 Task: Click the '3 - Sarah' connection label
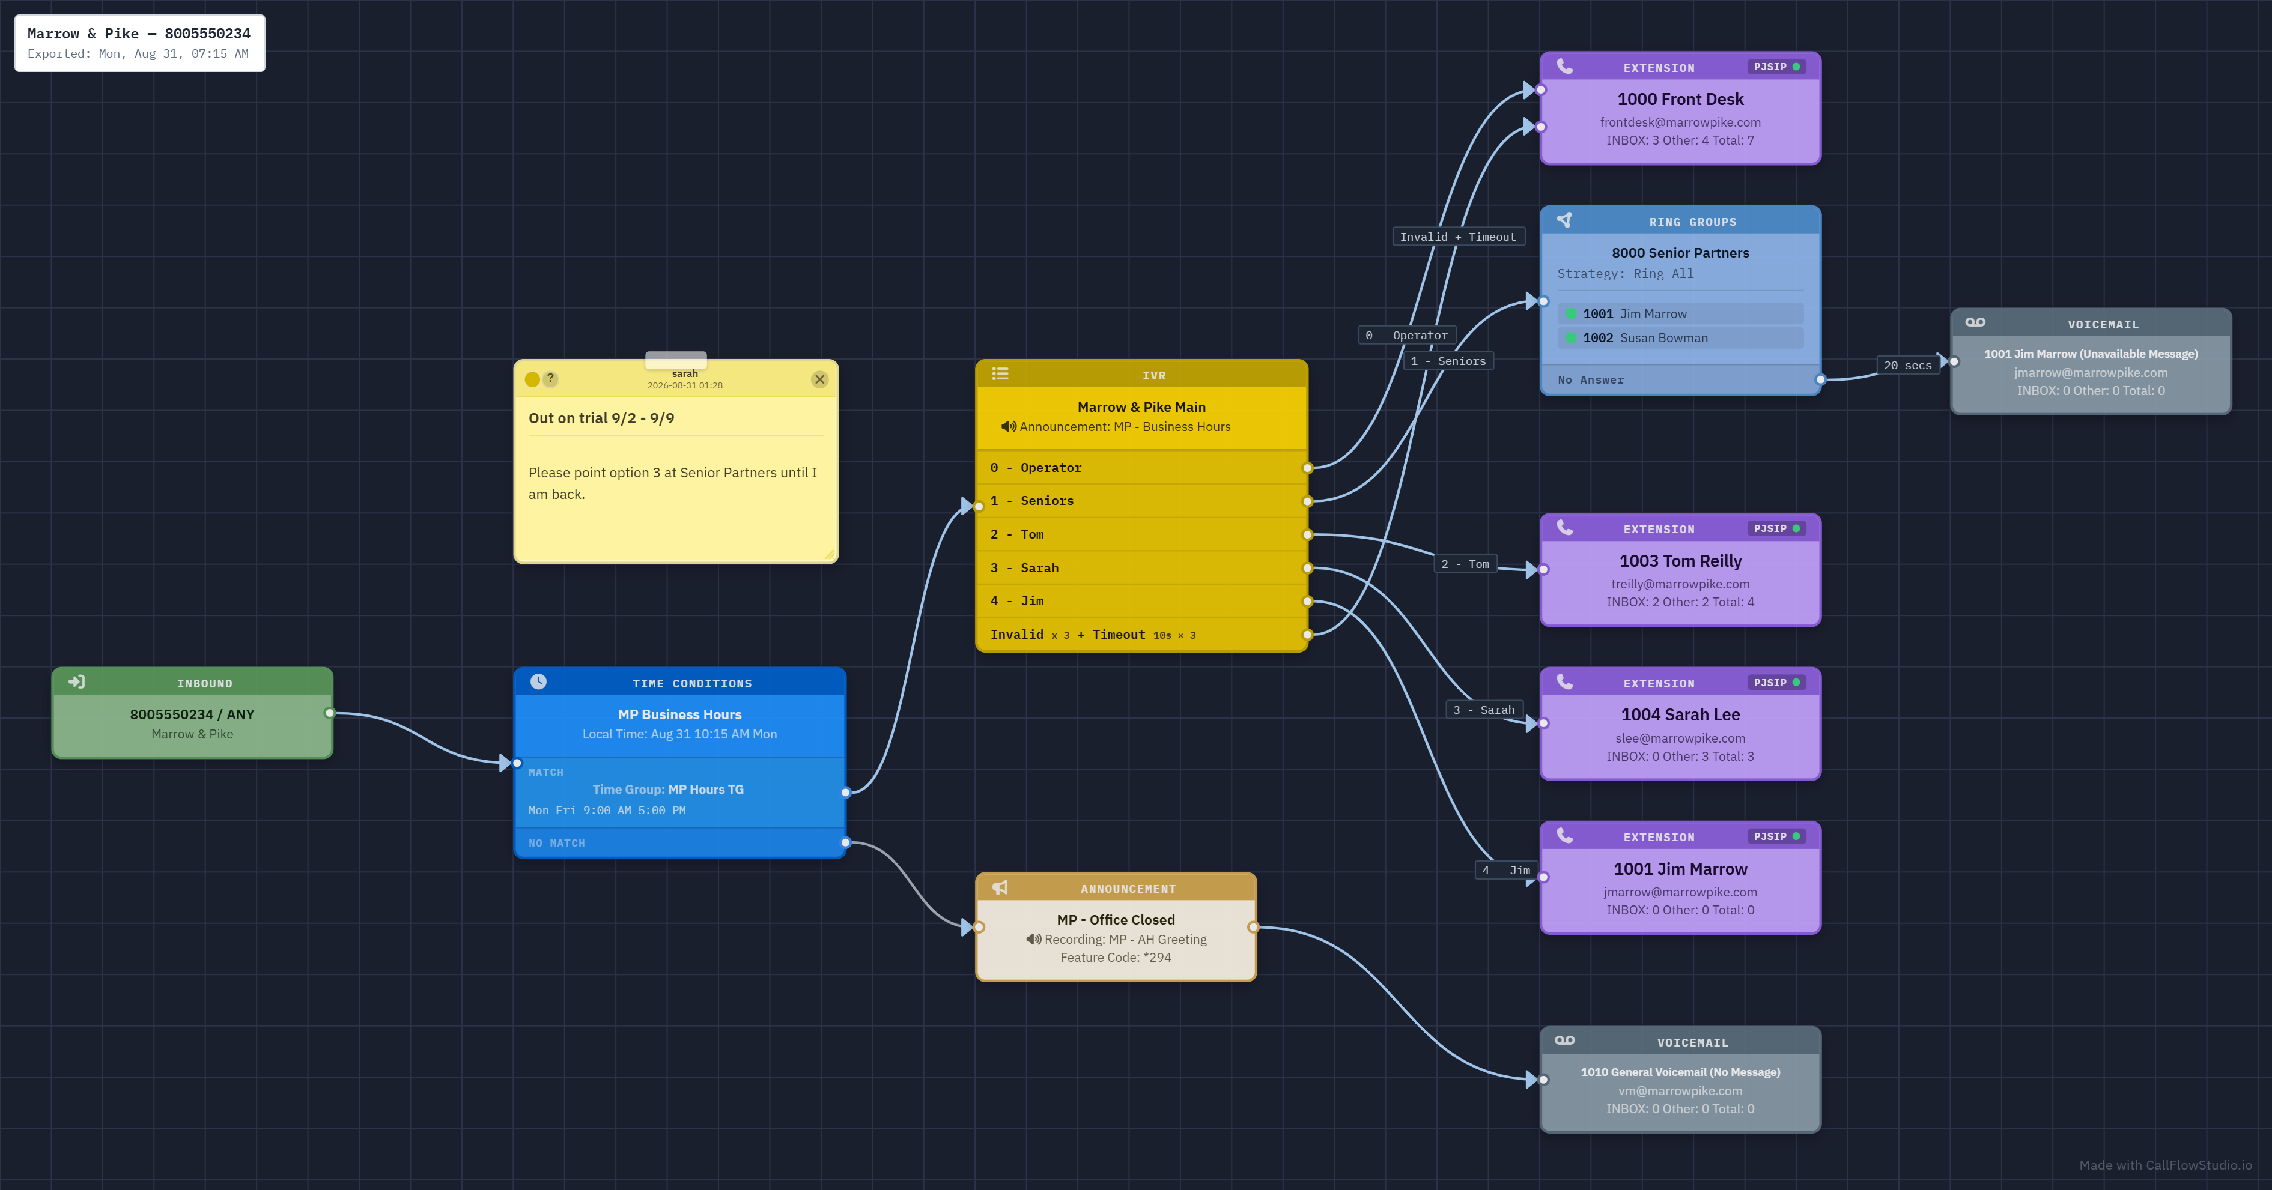tap(1483, 710)
